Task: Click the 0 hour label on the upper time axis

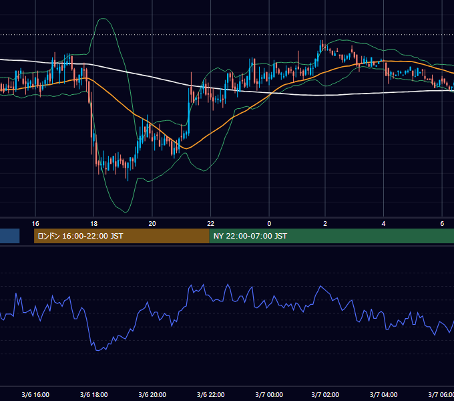Action: click(x=269, y=224)
